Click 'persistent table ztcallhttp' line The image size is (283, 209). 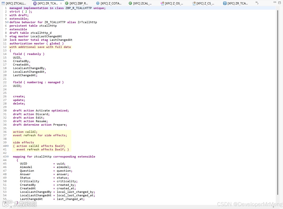coord(33,26)
